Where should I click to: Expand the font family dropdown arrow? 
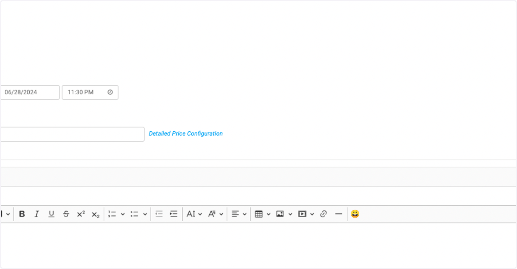point(221,214)
